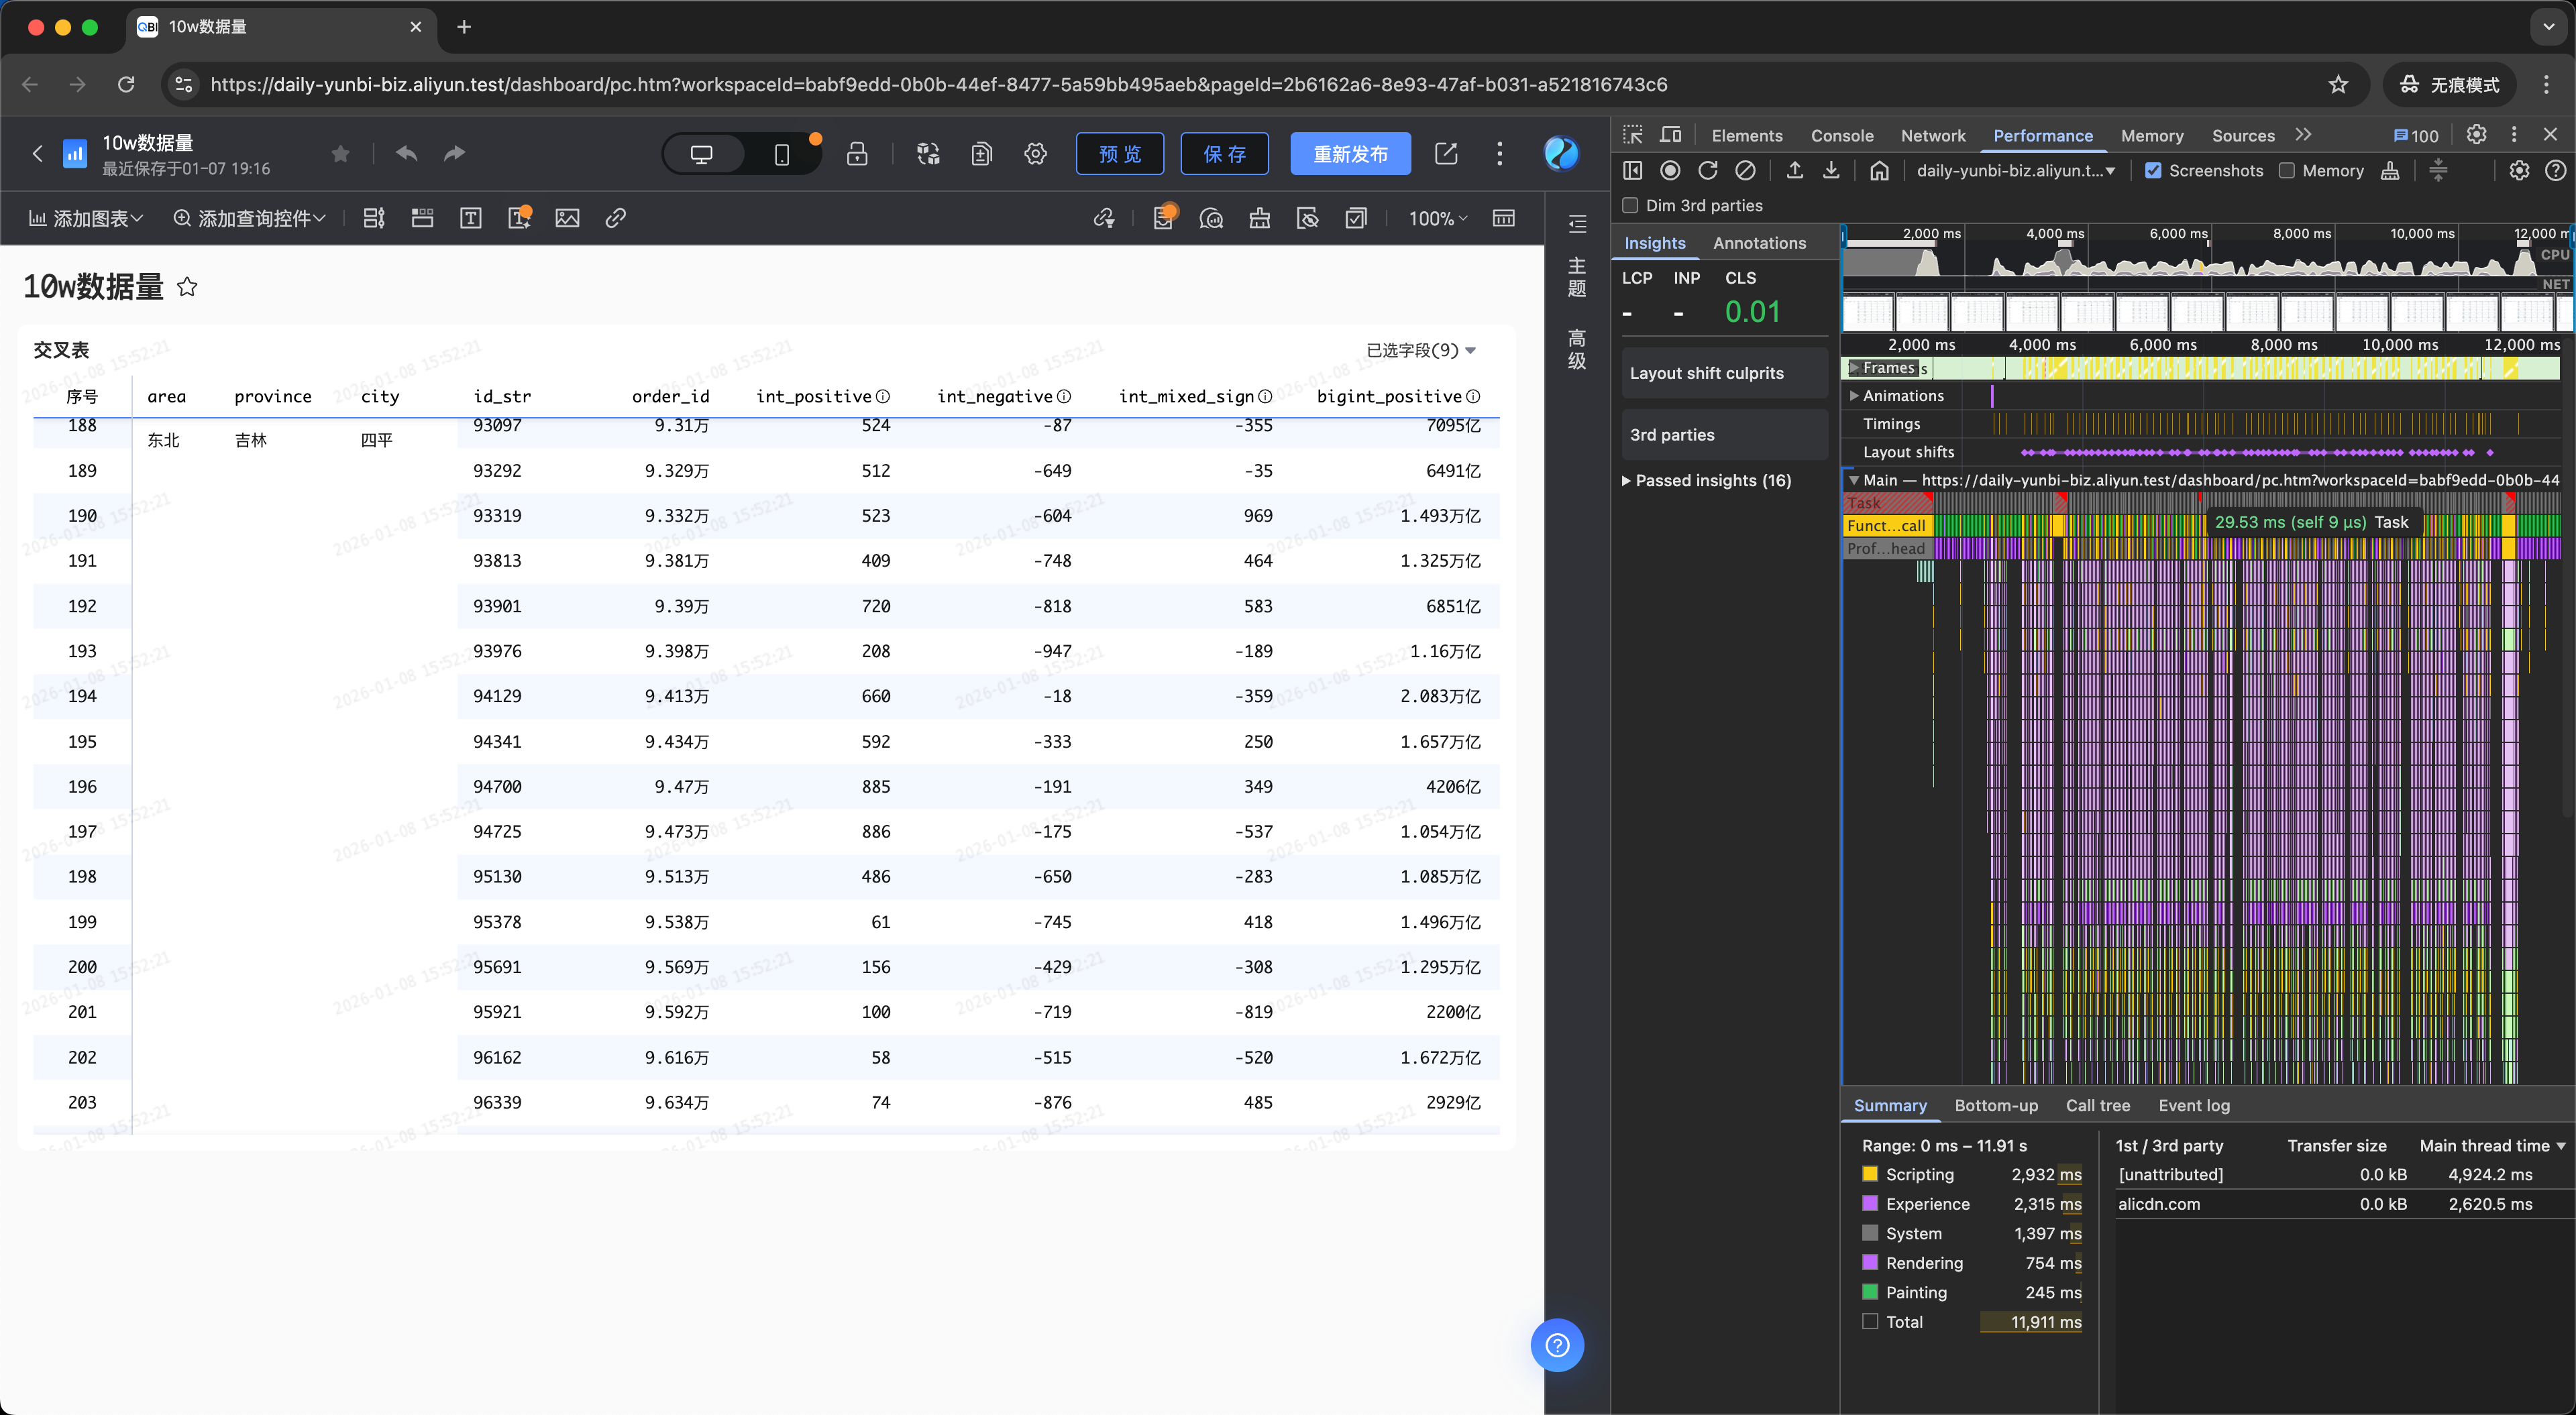2576x1415 pixels.
Task: Open the Network tab in DevTools
Action: 1932,135
